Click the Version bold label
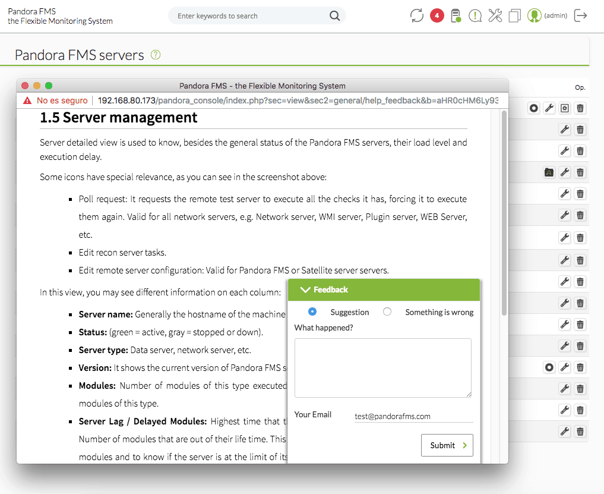604x494 pixels. coord(95,367)
